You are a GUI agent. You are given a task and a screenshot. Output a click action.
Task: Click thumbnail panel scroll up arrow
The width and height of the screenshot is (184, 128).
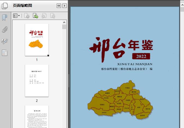pyautogui.click(x=64, y=22)
